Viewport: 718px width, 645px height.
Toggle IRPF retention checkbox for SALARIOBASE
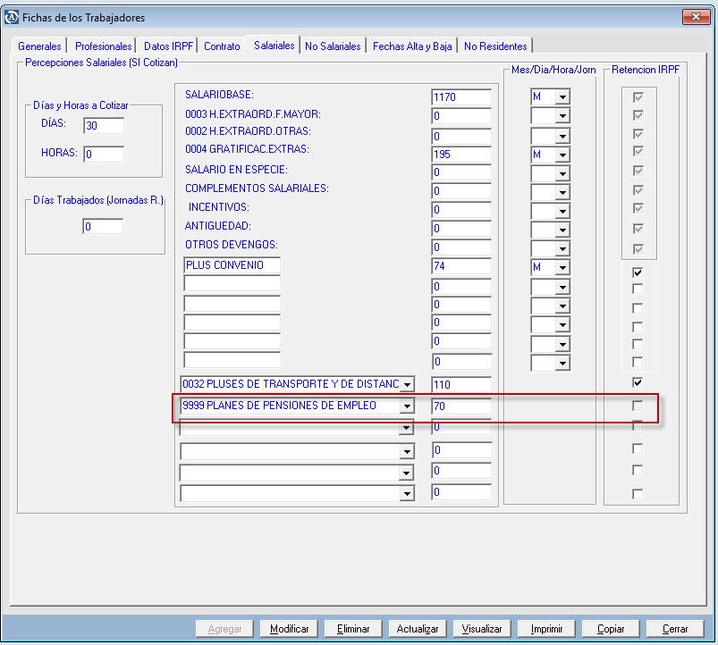tap(638, 97)
